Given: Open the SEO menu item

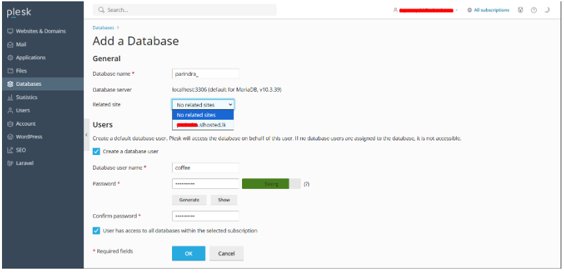Looking at the screenshot, I should click(x=21, y=150).
